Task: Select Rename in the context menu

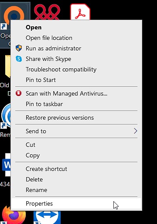Action: [x=76, y=190]
